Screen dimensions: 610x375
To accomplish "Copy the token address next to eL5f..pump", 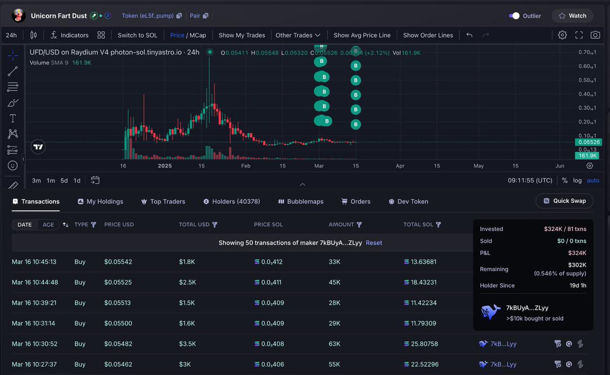I will (x=177, y=16).
